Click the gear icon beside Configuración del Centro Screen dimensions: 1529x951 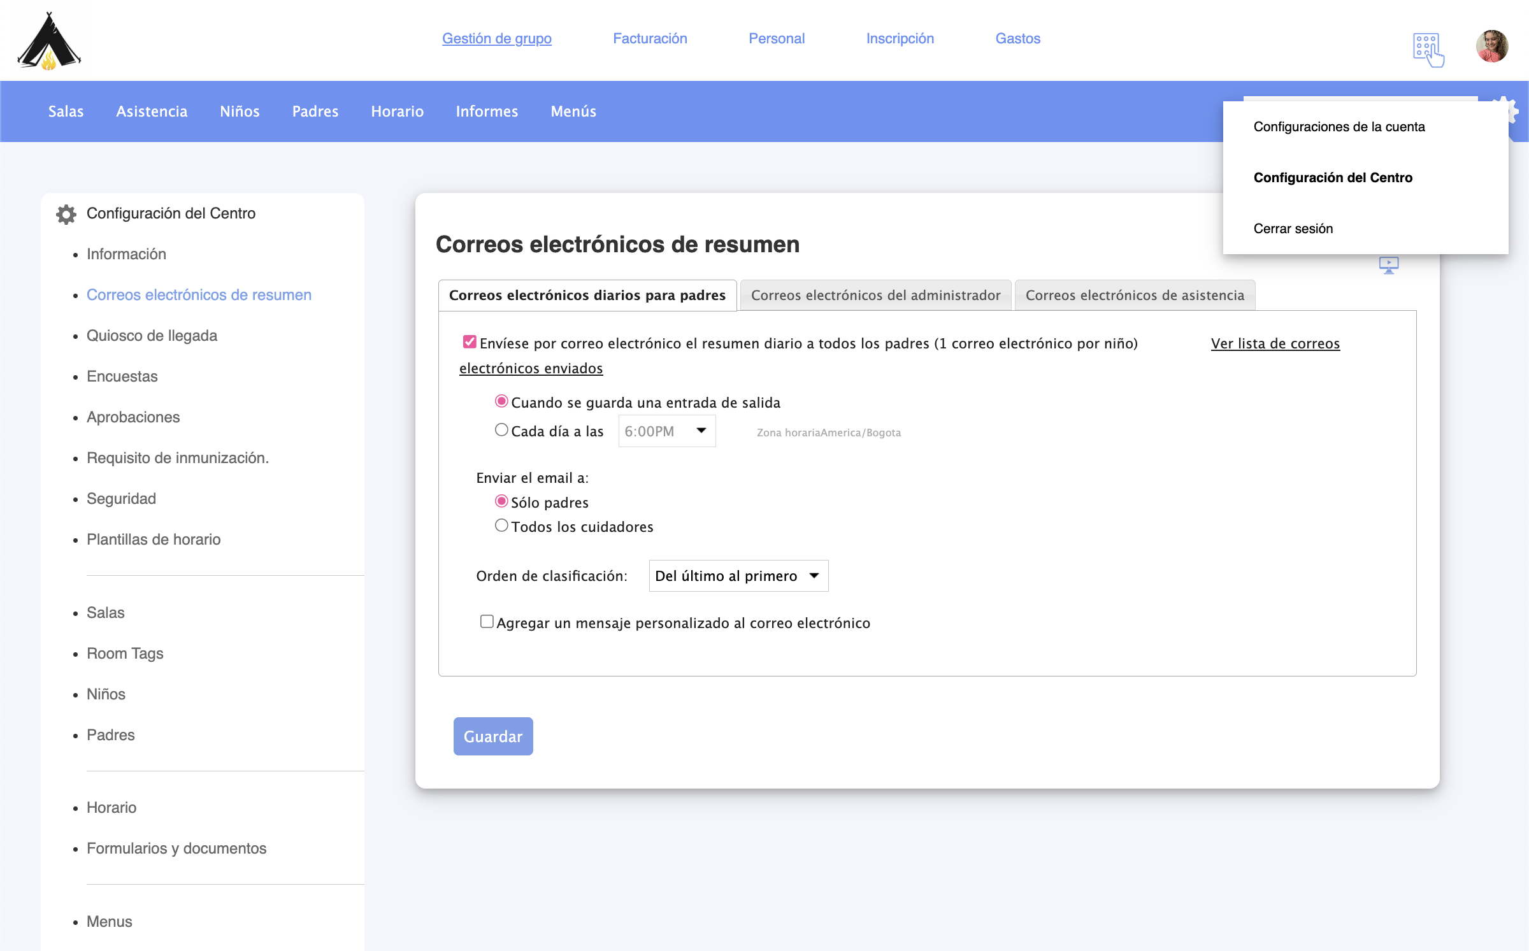[66, 214]
